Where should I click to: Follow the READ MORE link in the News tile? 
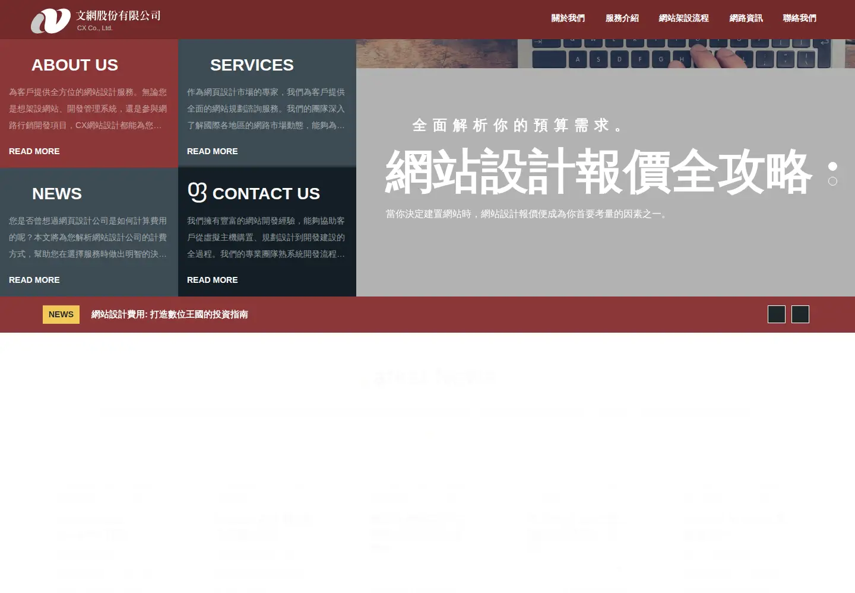[34, 280]
